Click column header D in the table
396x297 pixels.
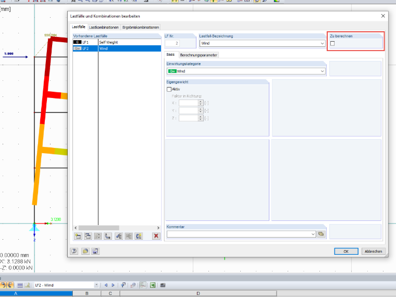tap(198, 293)
